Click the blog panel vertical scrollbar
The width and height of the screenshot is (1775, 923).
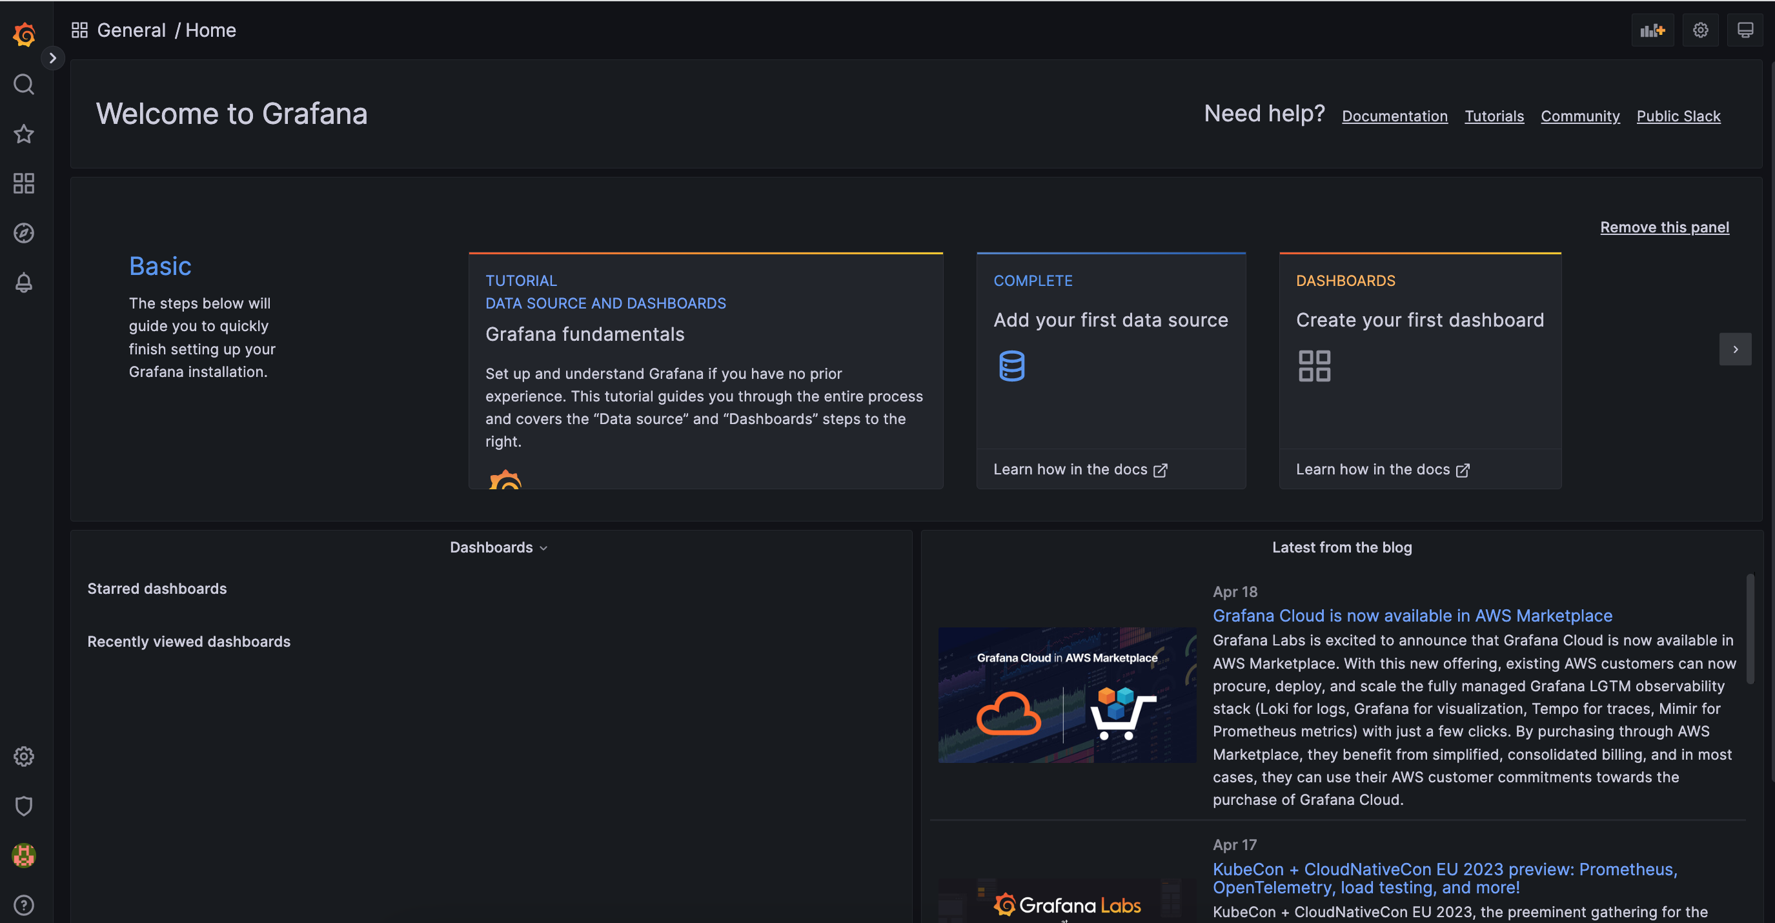tap(1750, 628)
